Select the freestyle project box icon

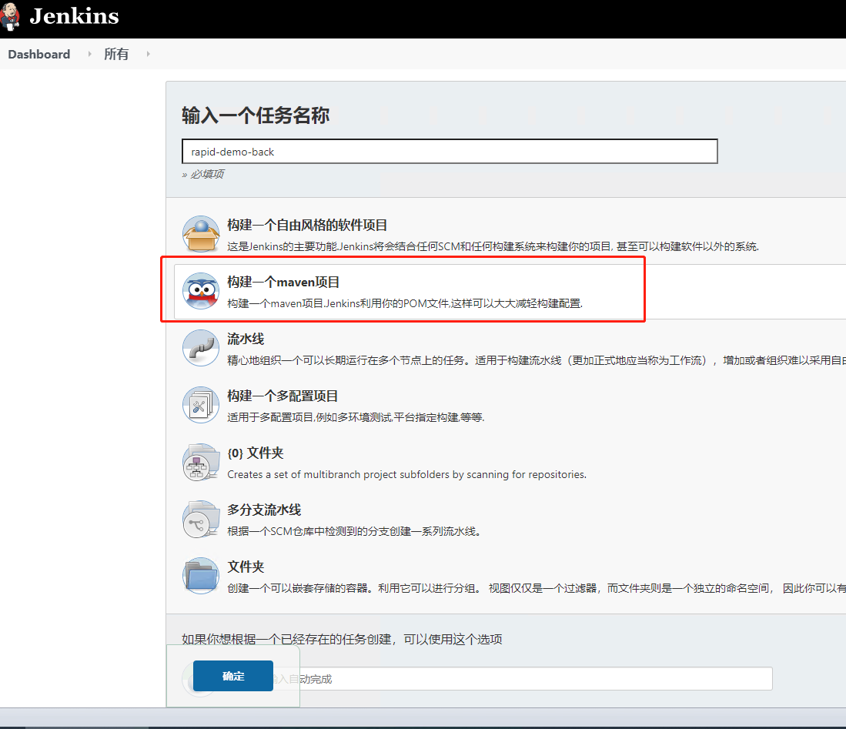pyautogui.click(x=201, y=234)
